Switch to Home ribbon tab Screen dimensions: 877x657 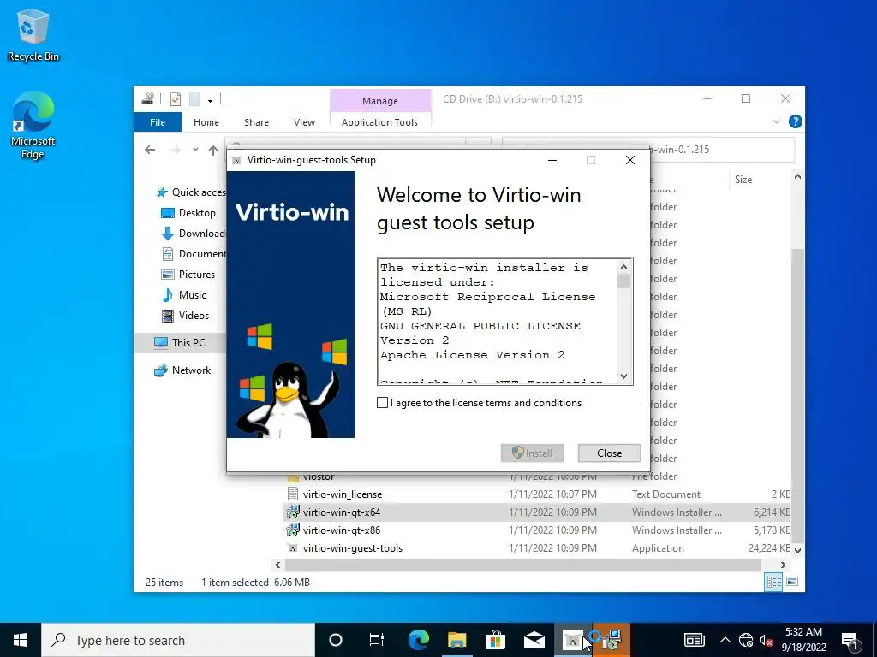pyautogui.click(x=206, y=122)
